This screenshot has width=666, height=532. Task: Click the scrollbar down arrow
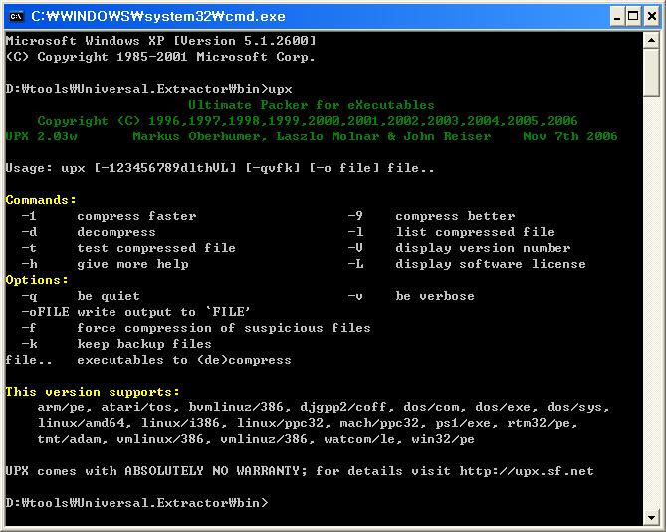pyautogui.click(x=651, y=517)
